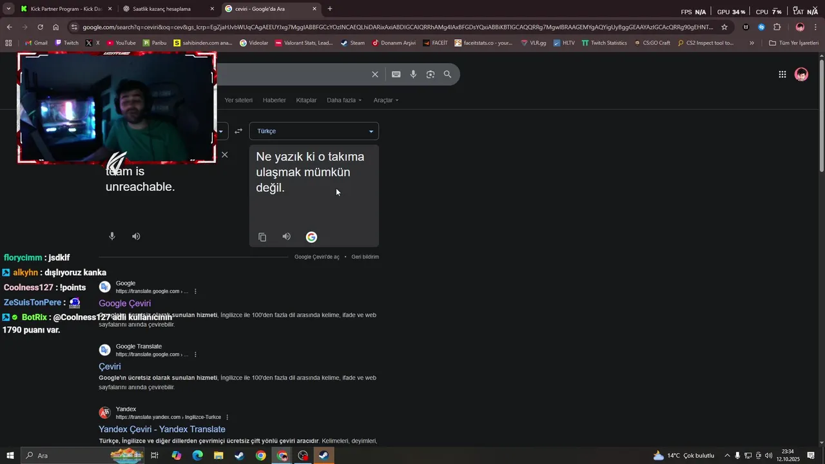Switch to Kick Partner Program tab
Screen dimensions: 825x464
point(66,9)
